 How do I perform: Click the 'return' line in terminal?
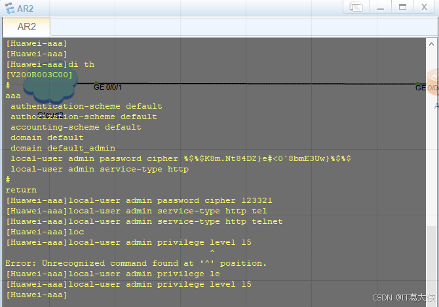[x=21, y=190]
